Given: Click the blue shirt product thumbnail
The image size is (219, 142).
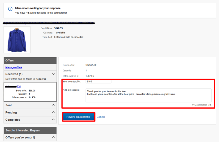Looking at the screenshot, I should click(17, 40).
